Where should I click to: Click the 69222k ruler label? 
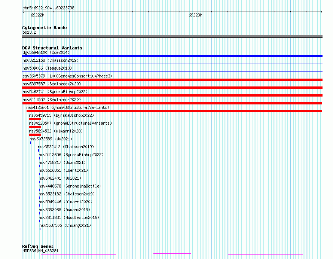[37, 15]
